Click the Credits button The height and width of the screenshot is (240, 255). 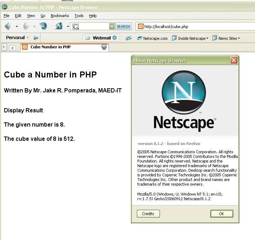pos(148,214)
